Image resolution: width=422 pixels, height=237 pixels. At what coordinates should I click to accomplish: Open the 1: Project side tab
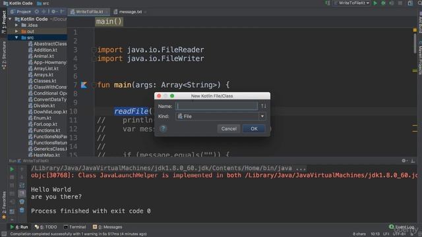click(x=4, y=22)
